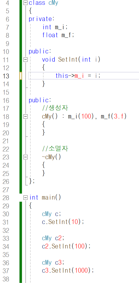Collapse the SetInt function block

click(x=26, y=60)
